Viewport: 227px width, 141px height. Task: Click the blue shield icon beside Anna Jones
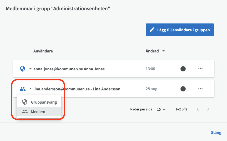(x=23, y=69)
